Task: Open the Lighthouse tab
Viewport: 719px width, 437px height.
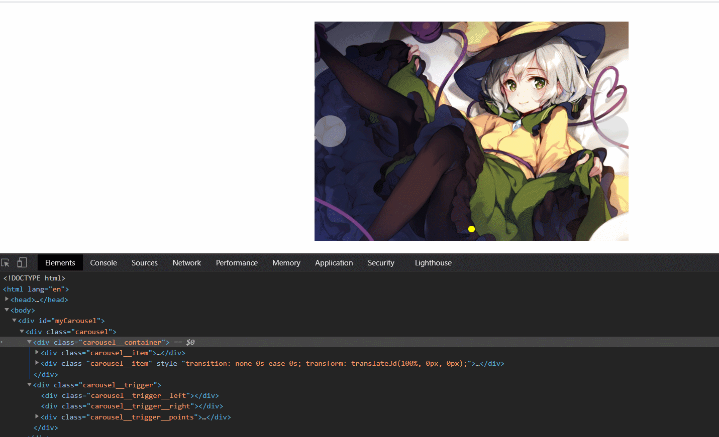Action: [433, 263]
